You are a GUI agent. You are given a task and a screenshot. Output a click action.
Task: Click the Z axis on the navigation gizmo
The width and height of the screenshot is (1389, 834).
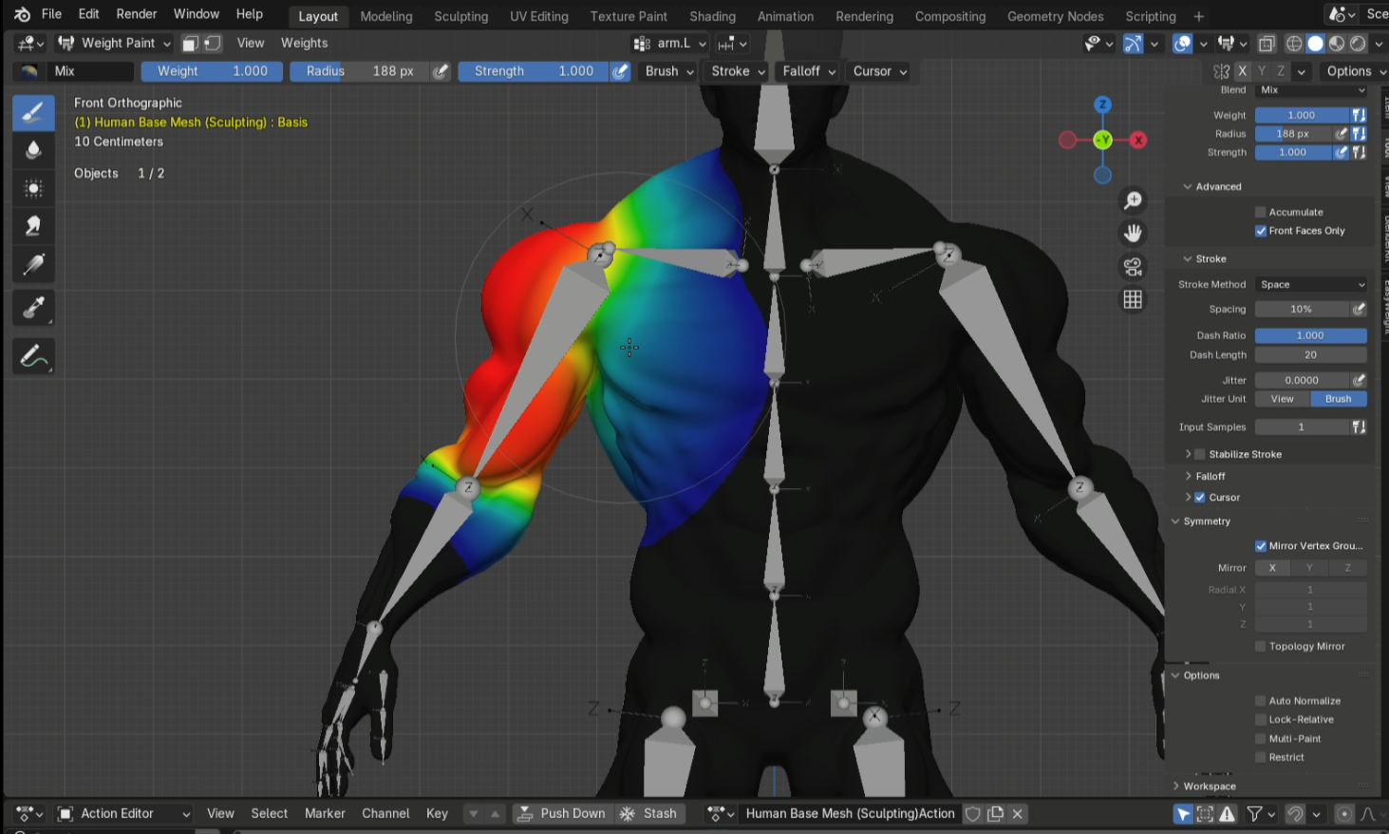click(x=1102, y=104)
